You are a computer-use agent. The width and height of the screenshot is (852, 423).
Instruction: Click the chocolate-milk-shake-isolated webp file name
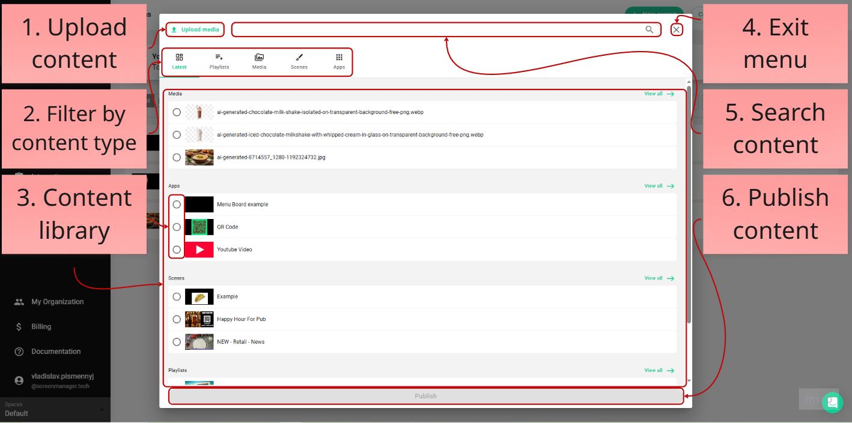click(x=320, y=112)
